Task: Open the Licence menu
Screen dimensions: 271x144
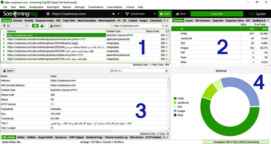Action: [x=130, y=7]
